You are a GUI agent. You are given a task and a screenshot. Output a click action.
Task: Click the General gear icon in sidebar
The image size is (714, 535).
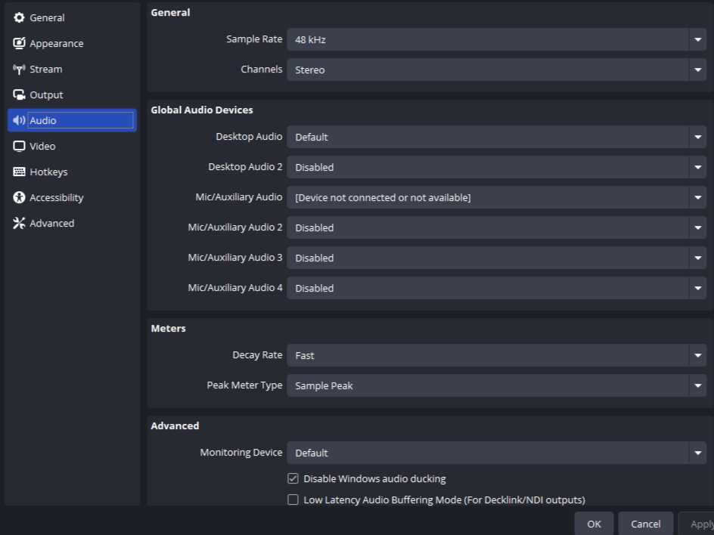click(19, 18)
